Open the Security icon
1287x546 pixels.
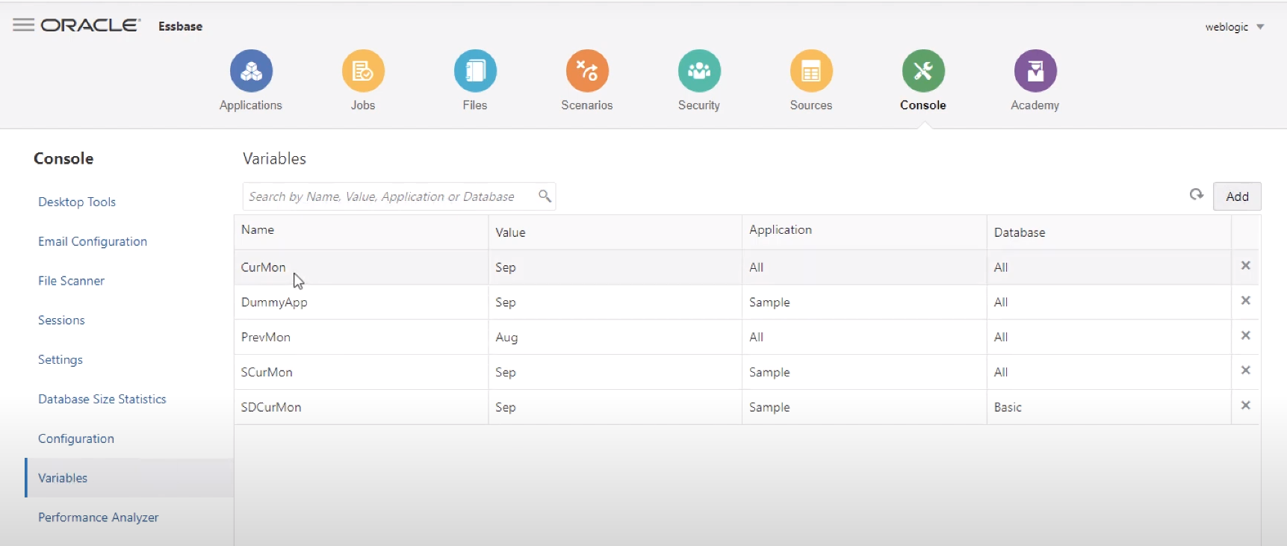pos(699,71)
